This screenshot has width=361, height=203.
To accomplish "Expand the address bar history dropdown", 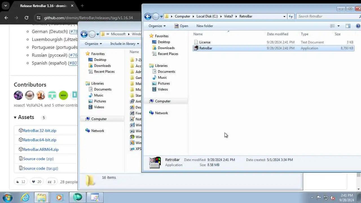I will click(284, 16).
